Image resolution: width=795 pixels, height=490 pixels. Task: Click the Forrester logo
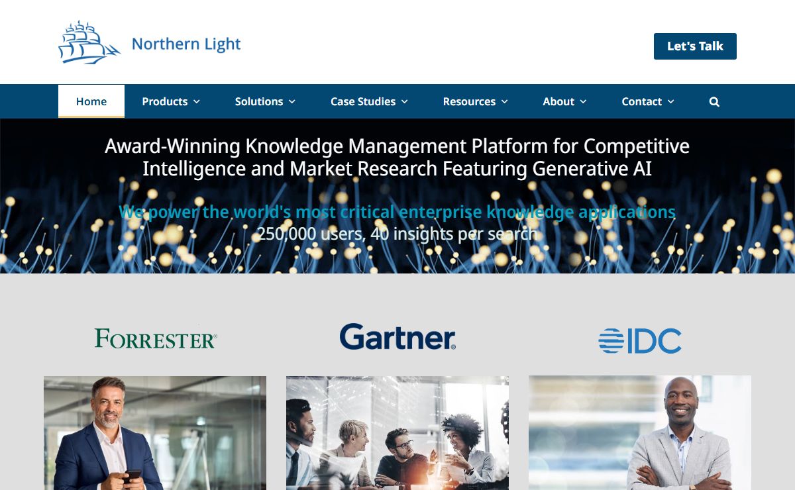click(156, 338)
